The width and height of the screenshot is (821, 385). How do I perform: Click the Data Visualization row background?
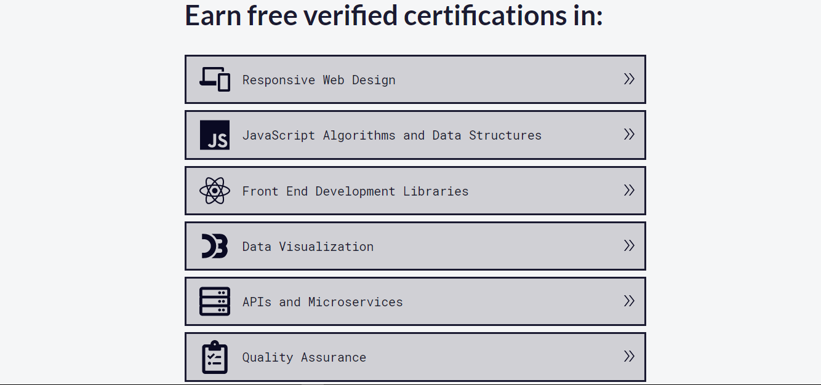tap(492, 246)
